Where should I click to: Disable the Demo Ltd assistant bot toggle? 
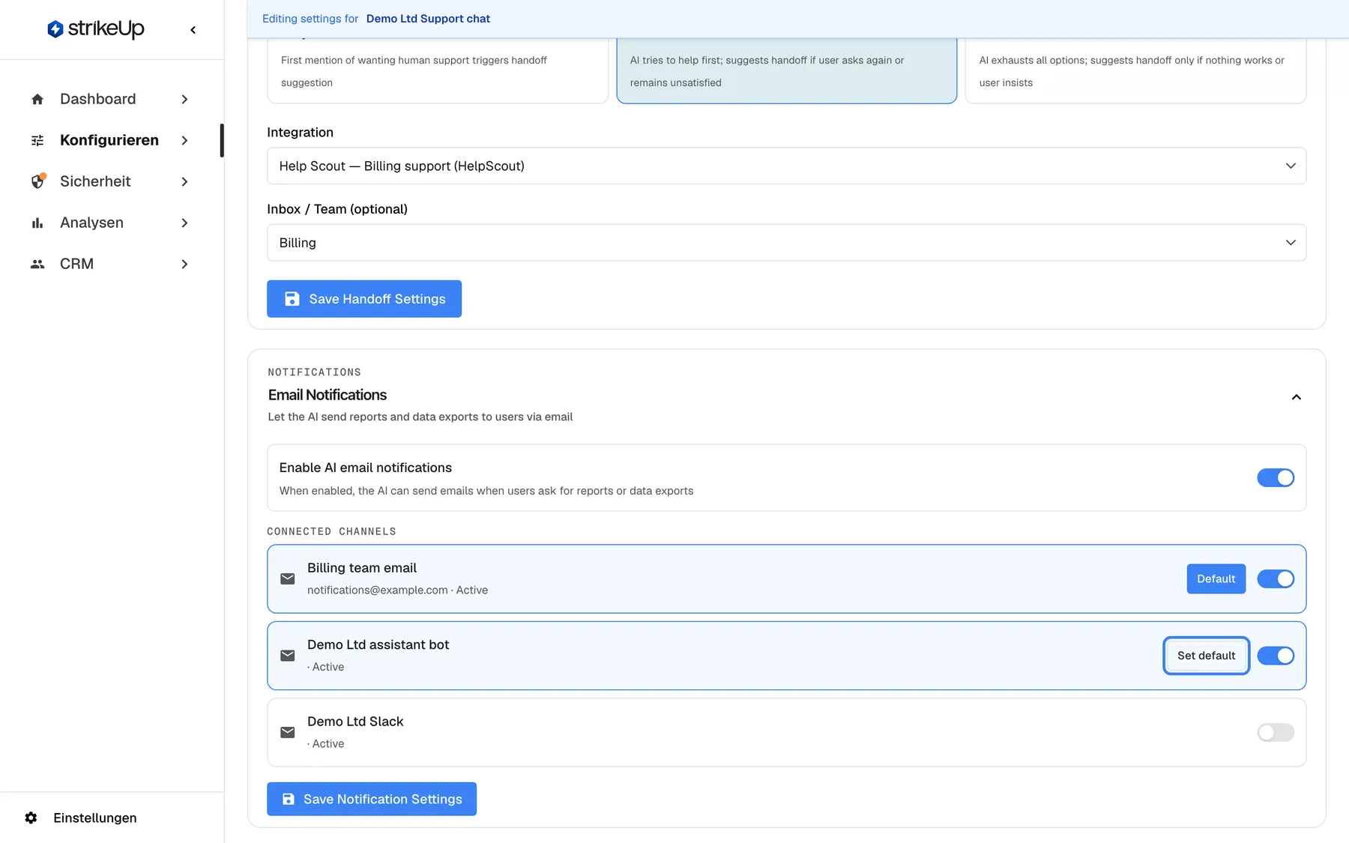[1276, 656]
